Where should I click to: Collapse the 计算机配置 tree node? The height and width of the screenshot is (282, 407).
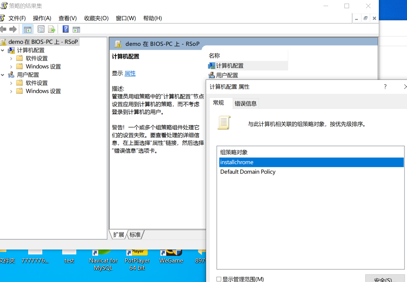[3, 50]
